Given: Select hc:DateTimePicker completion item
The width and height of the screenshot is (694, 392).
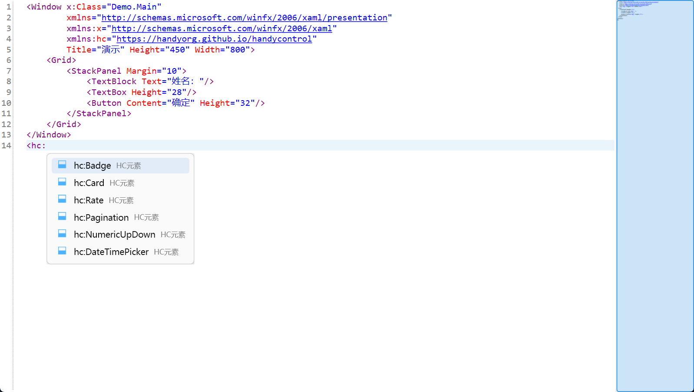Looking at the screenshot, I should point(120,252).
